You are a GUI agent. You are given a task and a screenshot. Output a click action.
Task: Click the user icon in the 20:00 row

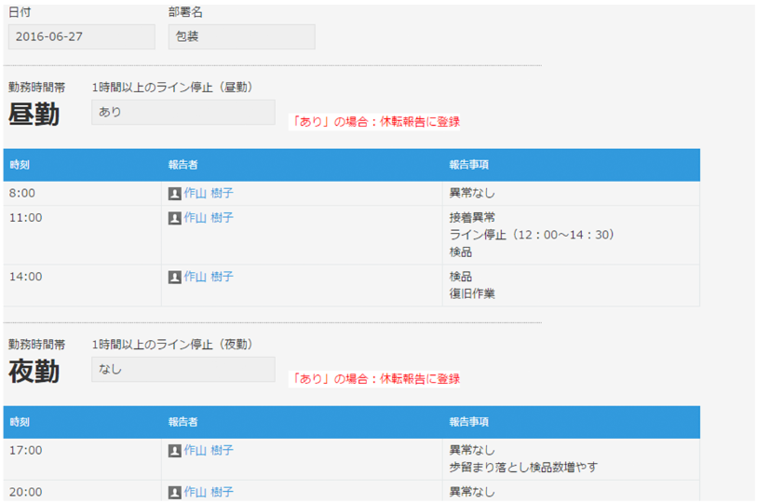pos(174,492)
